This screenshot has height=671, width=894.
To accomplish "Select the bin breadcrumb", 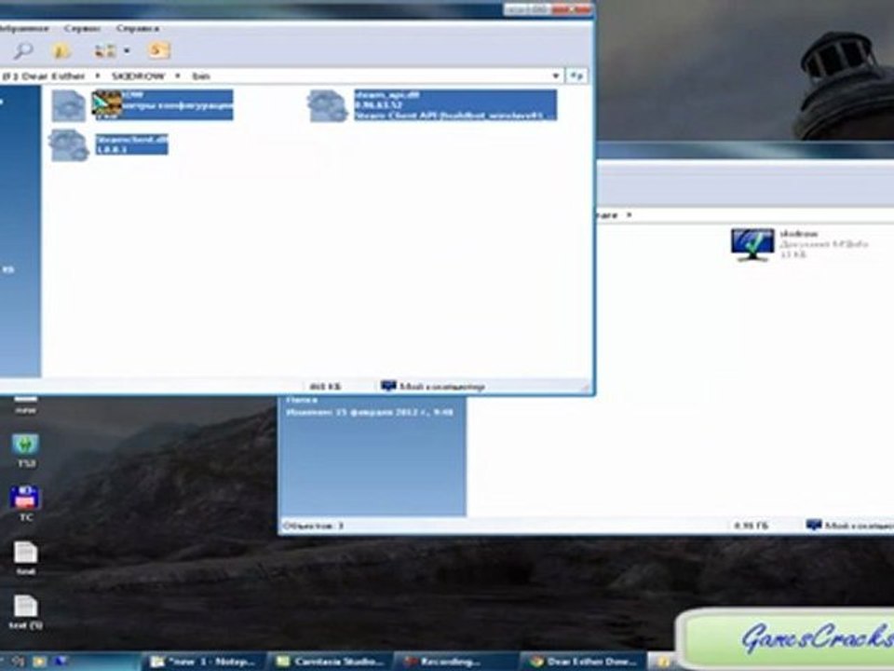I will (x=201, y=75).
